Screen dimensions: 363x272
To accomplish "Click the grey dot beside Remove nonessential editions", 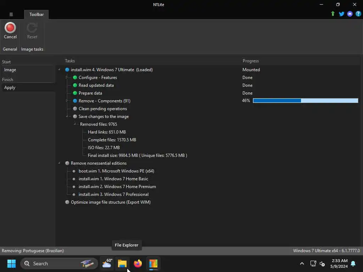I will (x=67, y=163).
